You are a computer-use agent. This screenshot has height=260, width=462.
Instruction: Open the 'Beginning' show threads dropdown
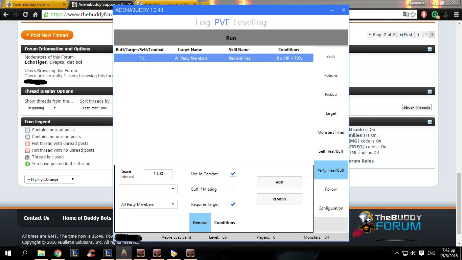tap(41, 108)
